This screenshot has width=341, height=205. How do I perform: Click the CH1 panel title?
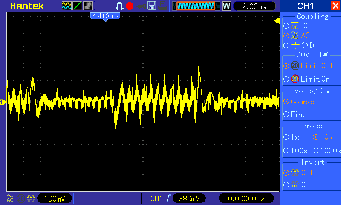(305, 6)
